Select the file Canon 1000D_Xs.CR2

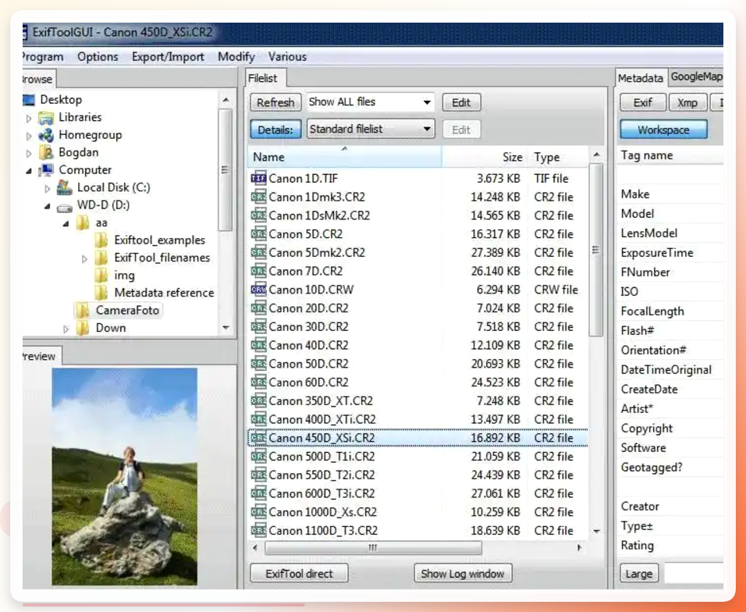(x=417, y=512)
